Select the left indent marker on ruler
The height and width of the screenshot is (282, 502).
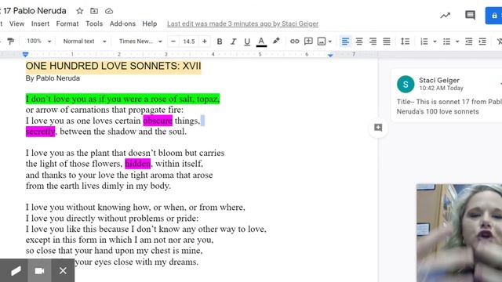pos(26,55)
